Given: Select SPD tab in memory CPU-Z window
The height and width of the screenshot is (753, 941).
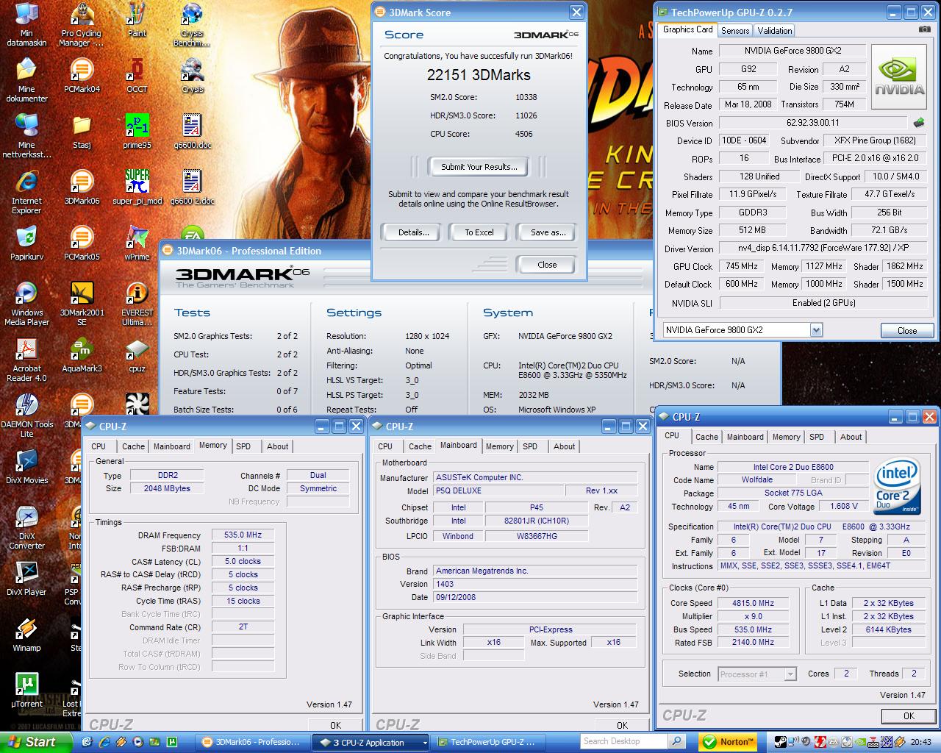Looking at the screenshot, I should point(243,446).
